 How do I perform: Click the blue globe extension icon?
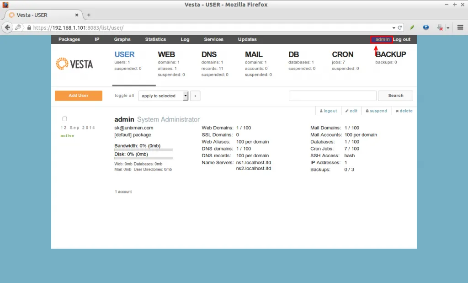426,27
